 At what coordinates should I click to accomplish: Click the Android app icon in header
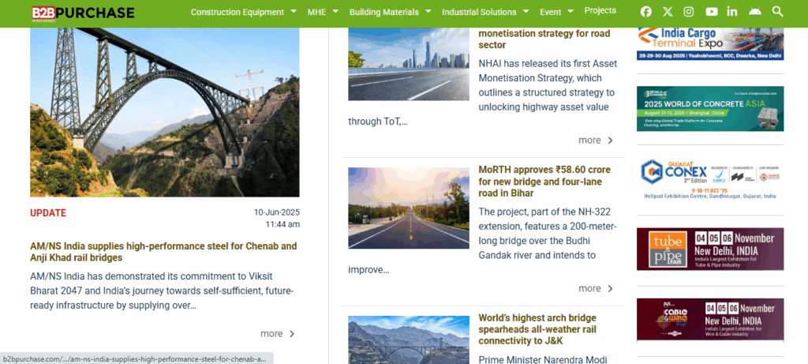click(755, 11)
